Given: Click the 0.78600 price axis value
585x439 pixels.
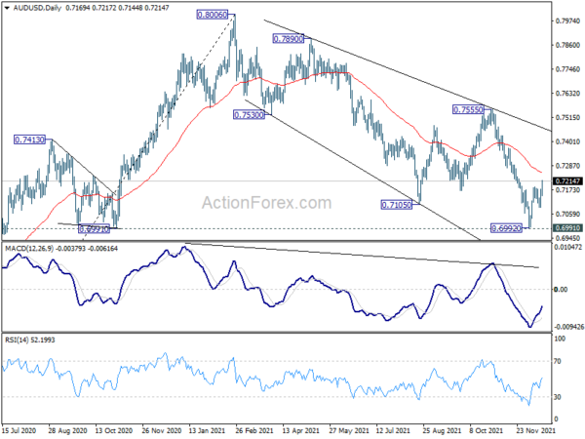Looking at the screenshot, I should 567,45.
